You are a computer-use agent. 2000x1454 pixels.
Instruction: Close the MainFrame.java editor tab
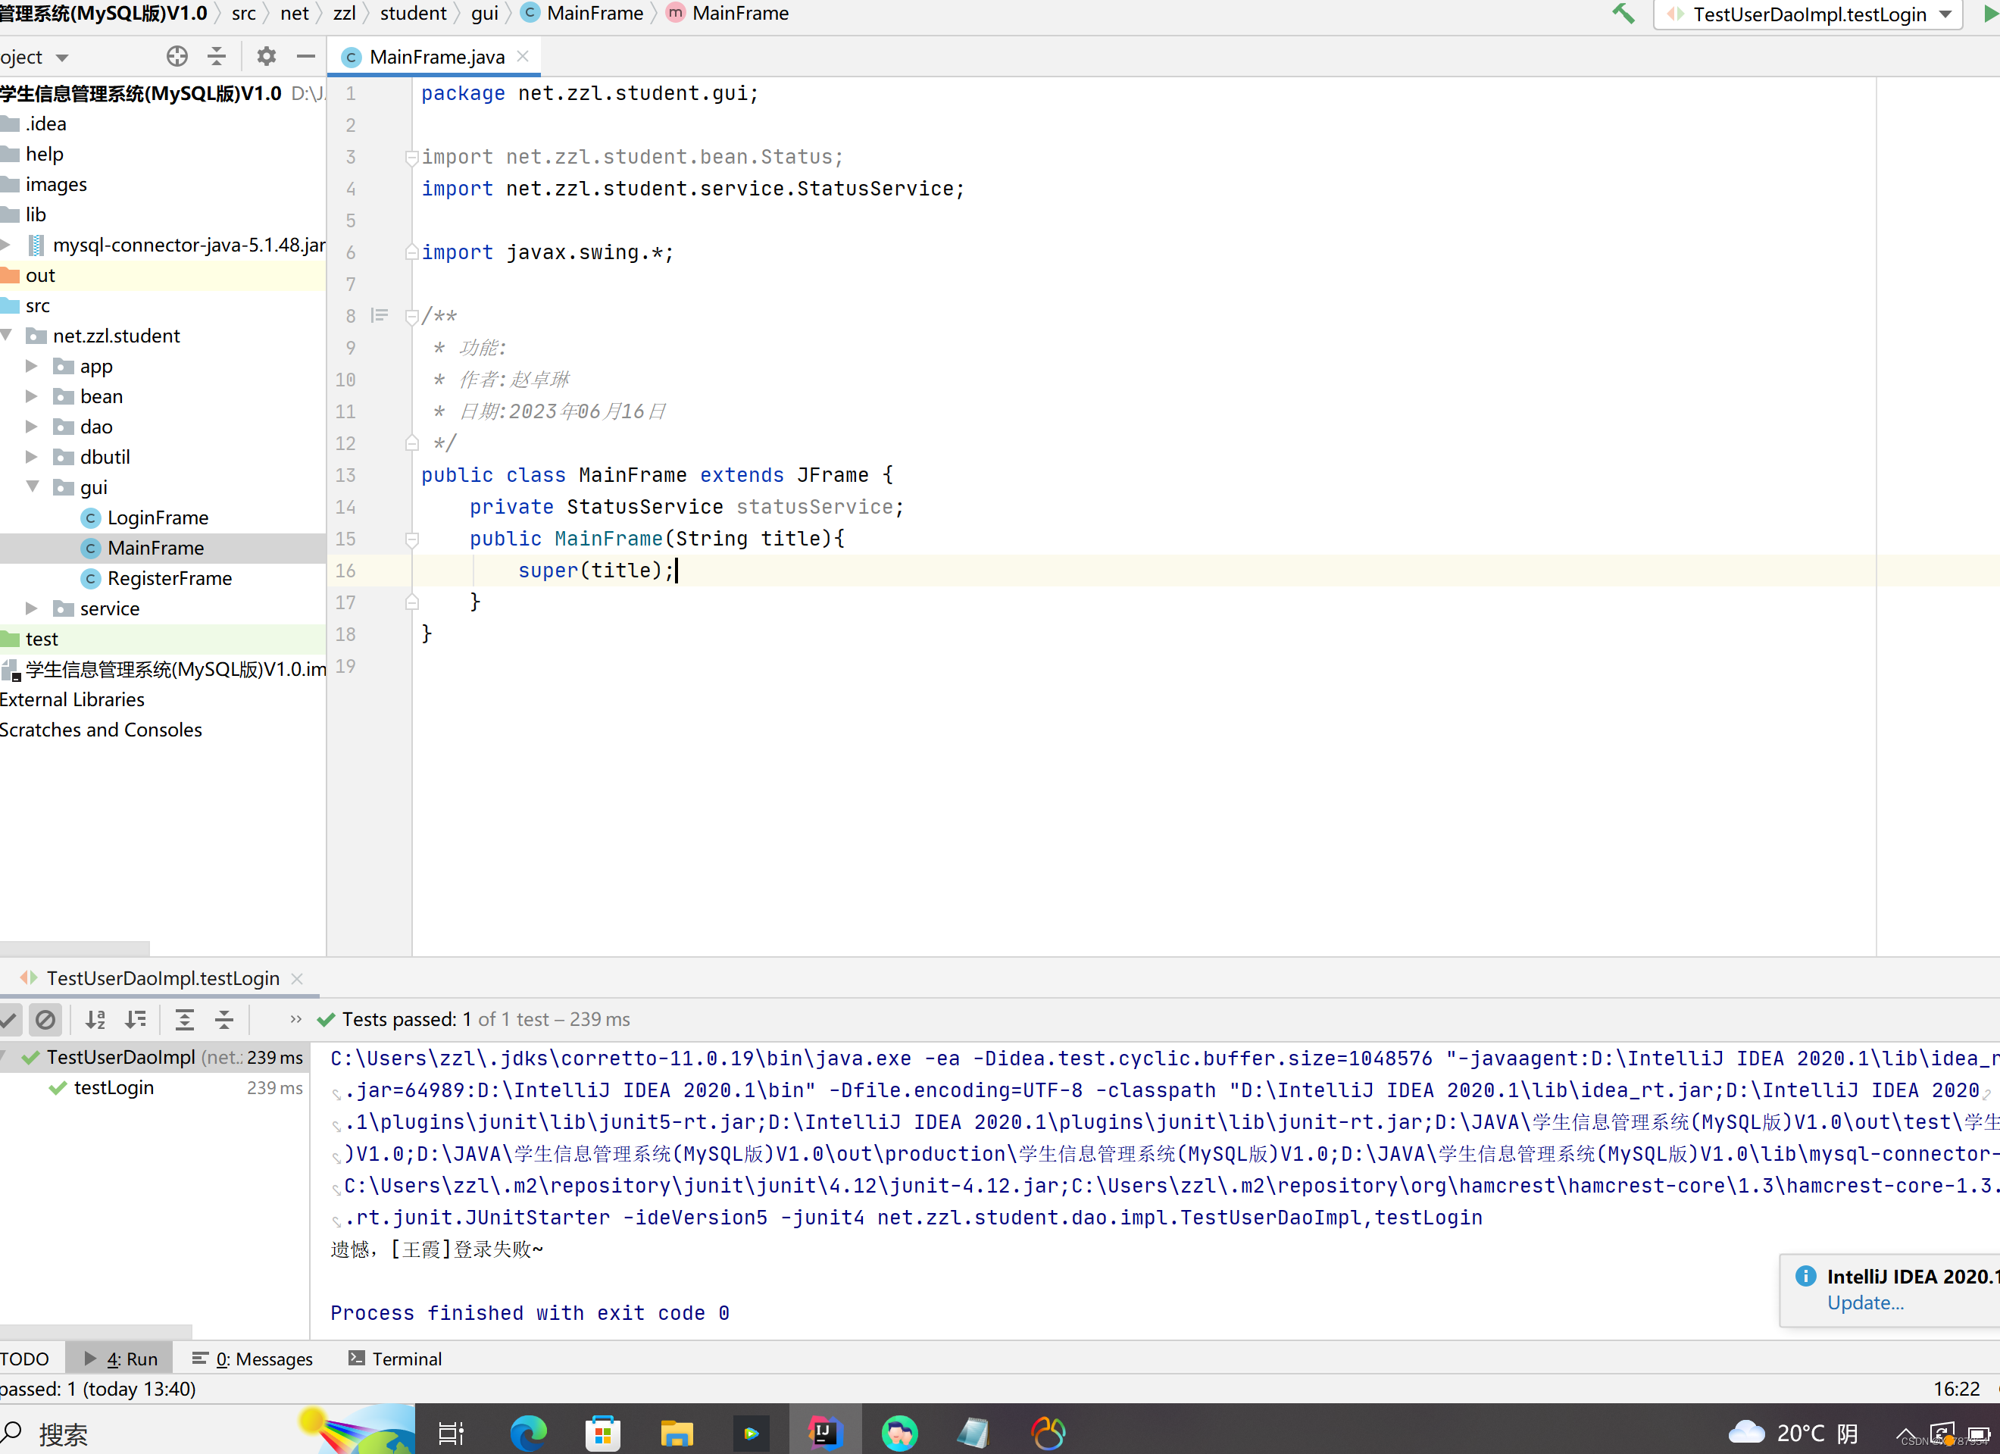(x=523, y=56)
